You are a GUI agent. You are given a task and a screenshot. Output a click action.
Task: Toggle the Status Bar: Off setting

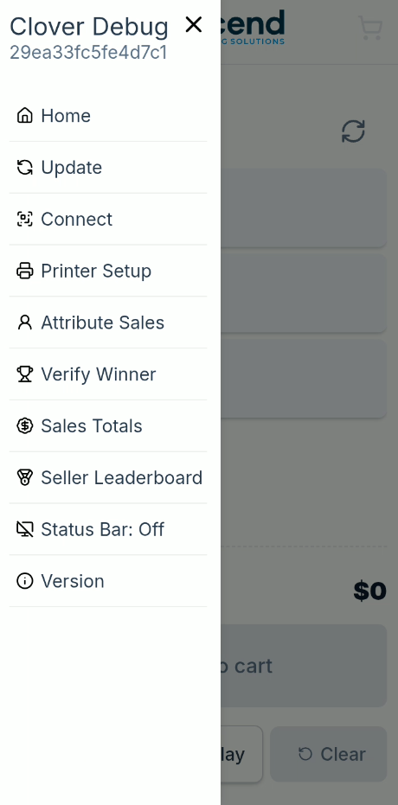click(108, 529)
